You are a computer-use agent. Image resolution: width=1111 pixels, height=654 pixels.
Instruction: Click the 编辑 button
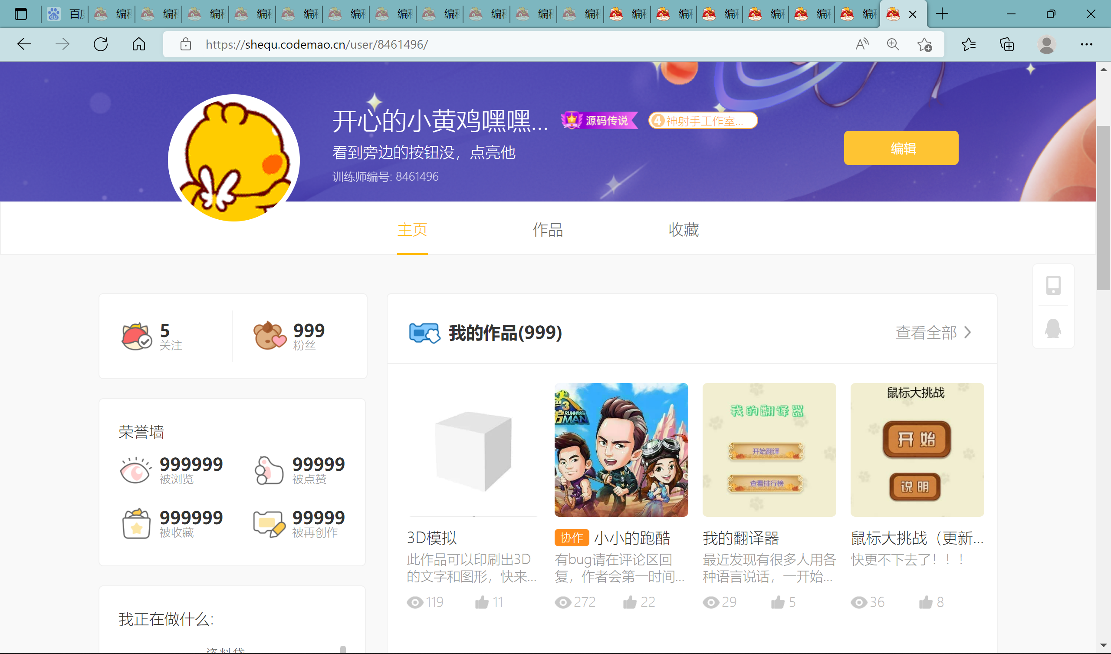click(901, 148)
